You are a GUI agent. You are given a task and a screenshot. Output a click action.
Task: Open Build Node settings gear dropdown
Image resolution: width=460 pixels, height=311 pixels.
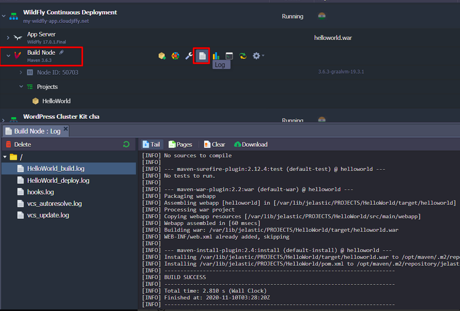pos(258,56)
